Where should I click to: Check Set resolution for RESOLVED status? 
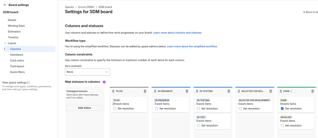(282, 126)
